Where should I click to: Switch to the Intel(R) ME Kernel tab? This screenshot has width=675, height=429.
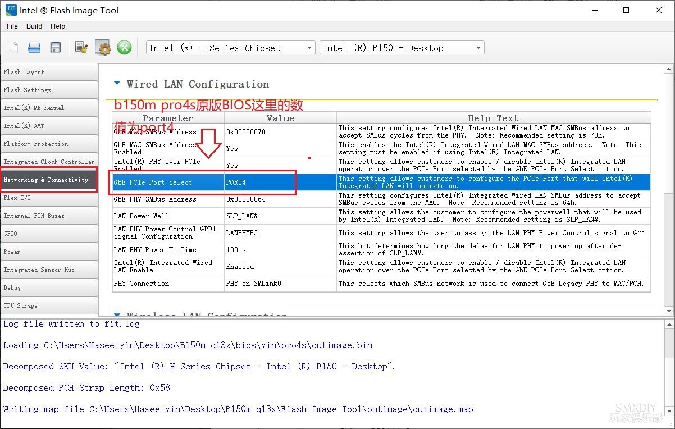point(49,108)
